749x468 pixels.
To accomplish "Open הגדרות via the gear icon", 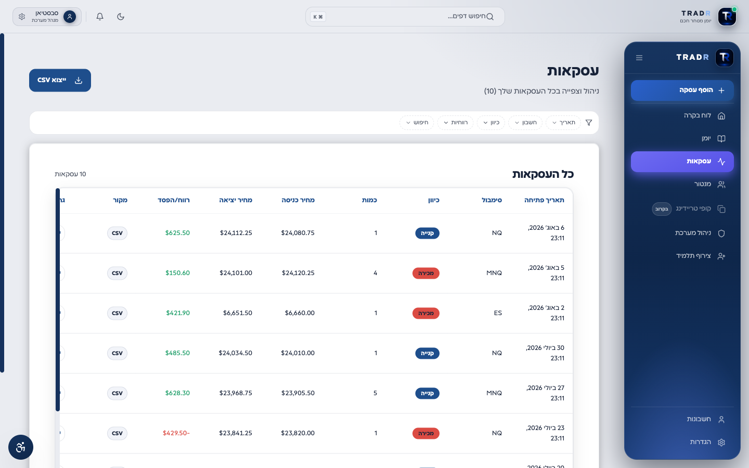I will pos(721,443).
